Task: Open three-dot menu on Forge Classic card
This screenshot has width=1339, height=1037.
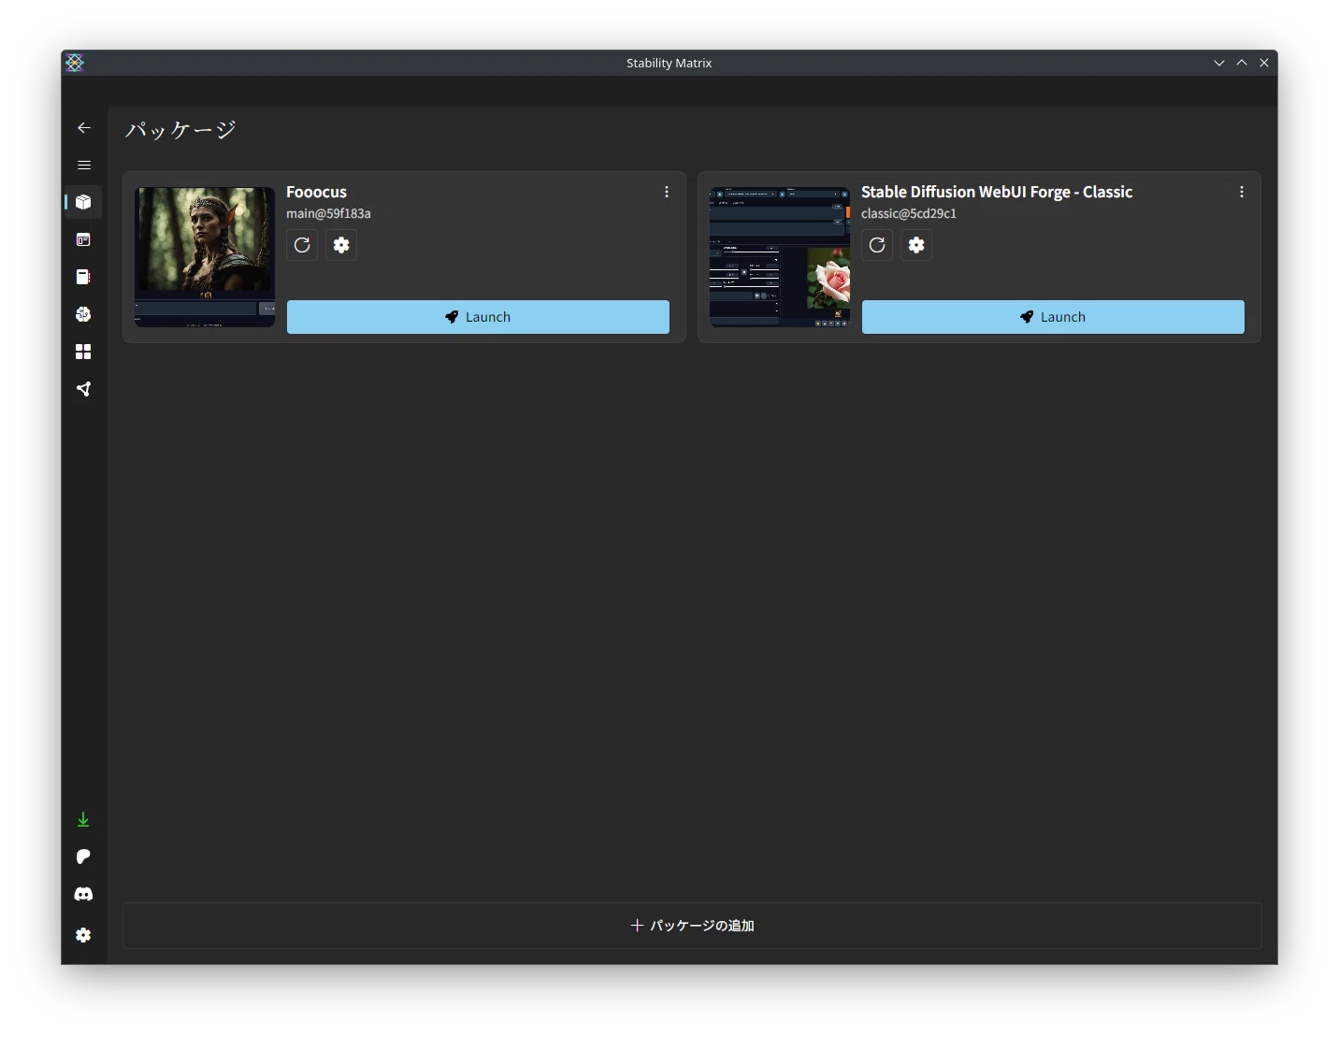Action: tap(1242, 192)
